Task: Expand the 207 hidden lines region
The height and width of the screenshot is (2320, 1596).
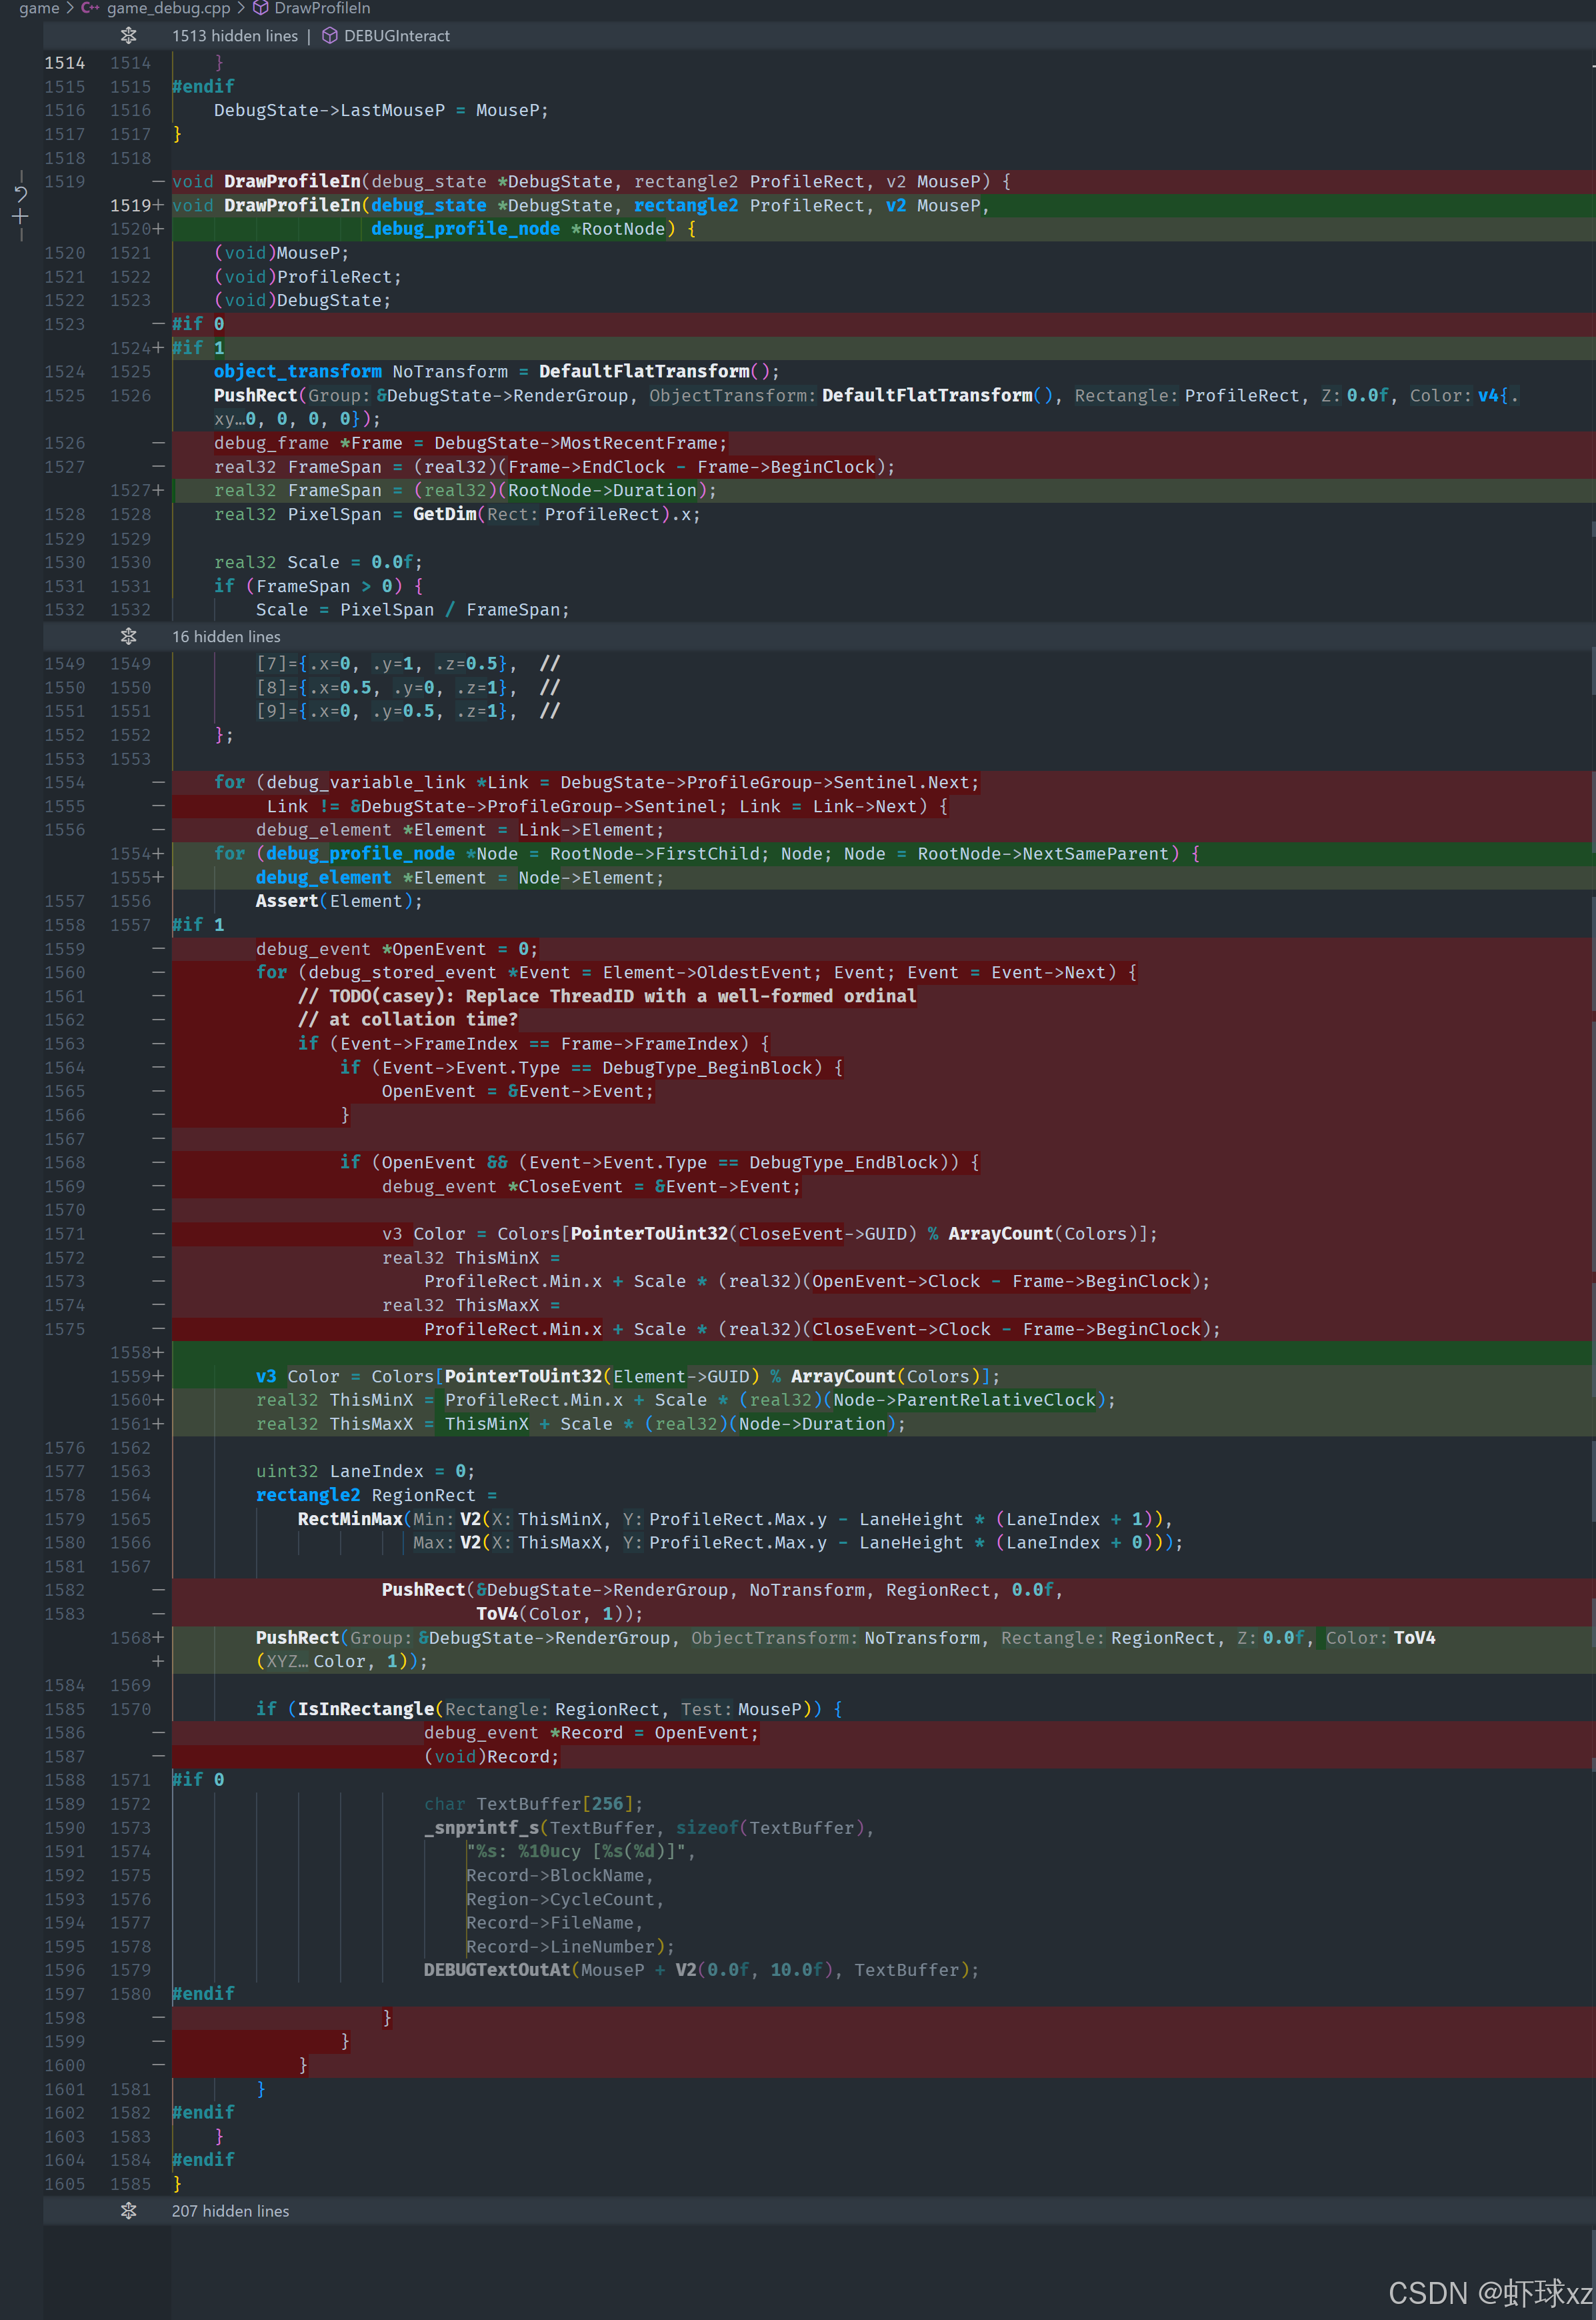Action: click(128, 2211)
